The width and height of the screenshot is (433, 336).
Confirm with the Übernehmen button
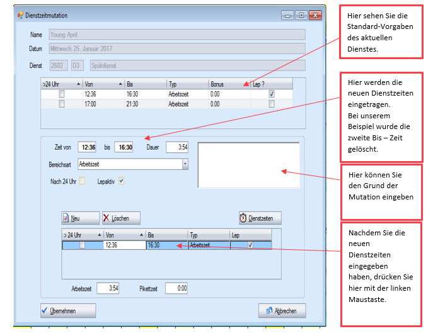pyautogui.click(x=68, y=311)
